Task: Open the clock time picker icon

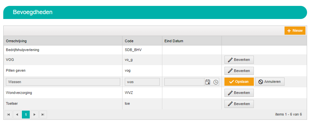Action: (216, 82)
